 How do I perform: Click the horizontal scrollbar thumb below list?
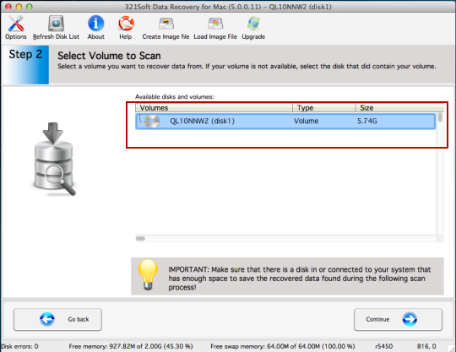(140, 238)
